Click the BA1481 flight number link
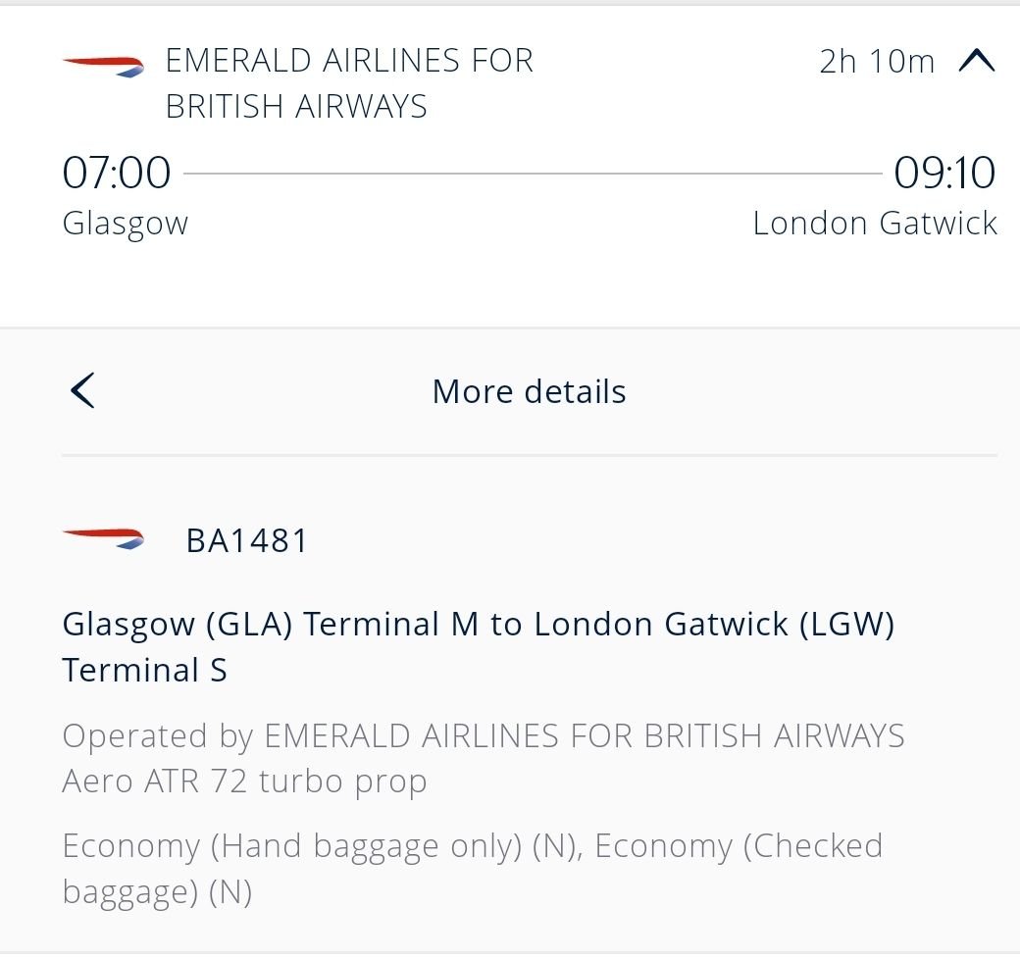Image resolution: width=1020 pixels, height=959 pixels. tap(245, 538)
